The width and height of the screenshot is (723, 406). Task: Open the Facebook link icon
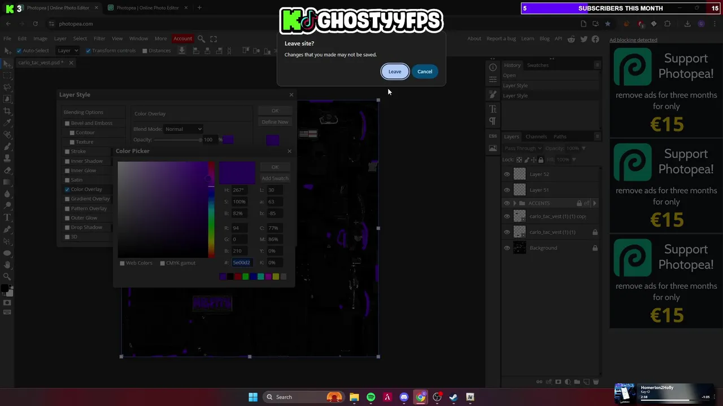tap(595, 39)
